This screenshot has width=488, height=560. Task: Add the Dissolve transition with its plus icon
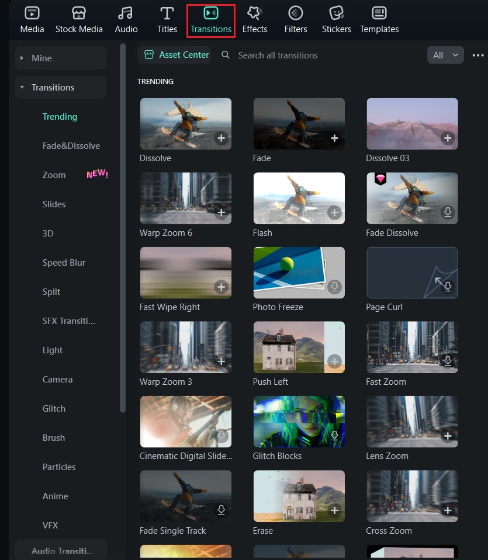coord(221,138)
